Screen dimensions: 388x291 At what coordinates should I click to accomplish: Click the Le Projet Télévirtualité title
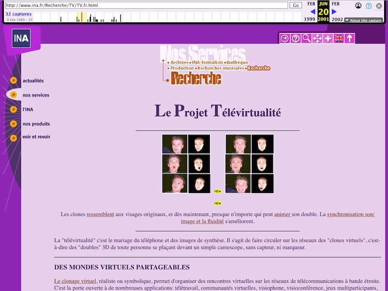(218, 111)
